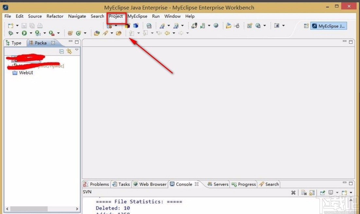Screen dimensions: 360x214
Task: Click the New wizard toolbar icon
Action: pos(10,26)
